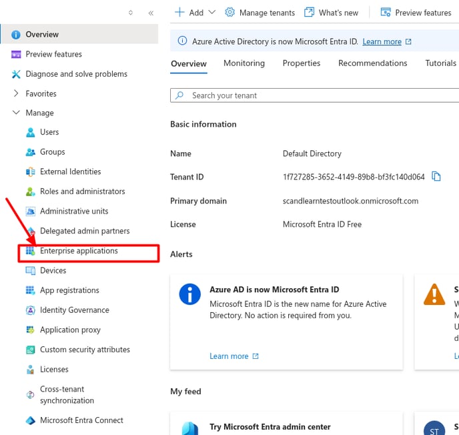
Task: Click the info icon in the Entra ID banner
Action: pos(182,41)
